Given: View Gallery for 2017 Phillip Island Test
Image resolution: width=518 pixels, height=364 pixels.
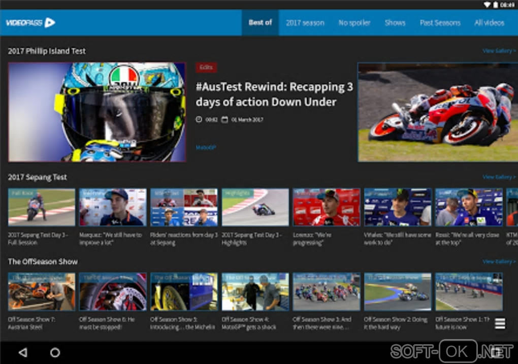Looking at the screenshot, I should [499, 51].
